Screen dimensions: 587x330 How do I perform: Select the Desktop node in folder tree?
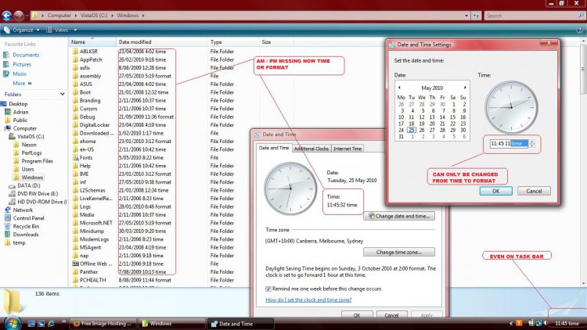pyautogui.click(x=18, y=104)
